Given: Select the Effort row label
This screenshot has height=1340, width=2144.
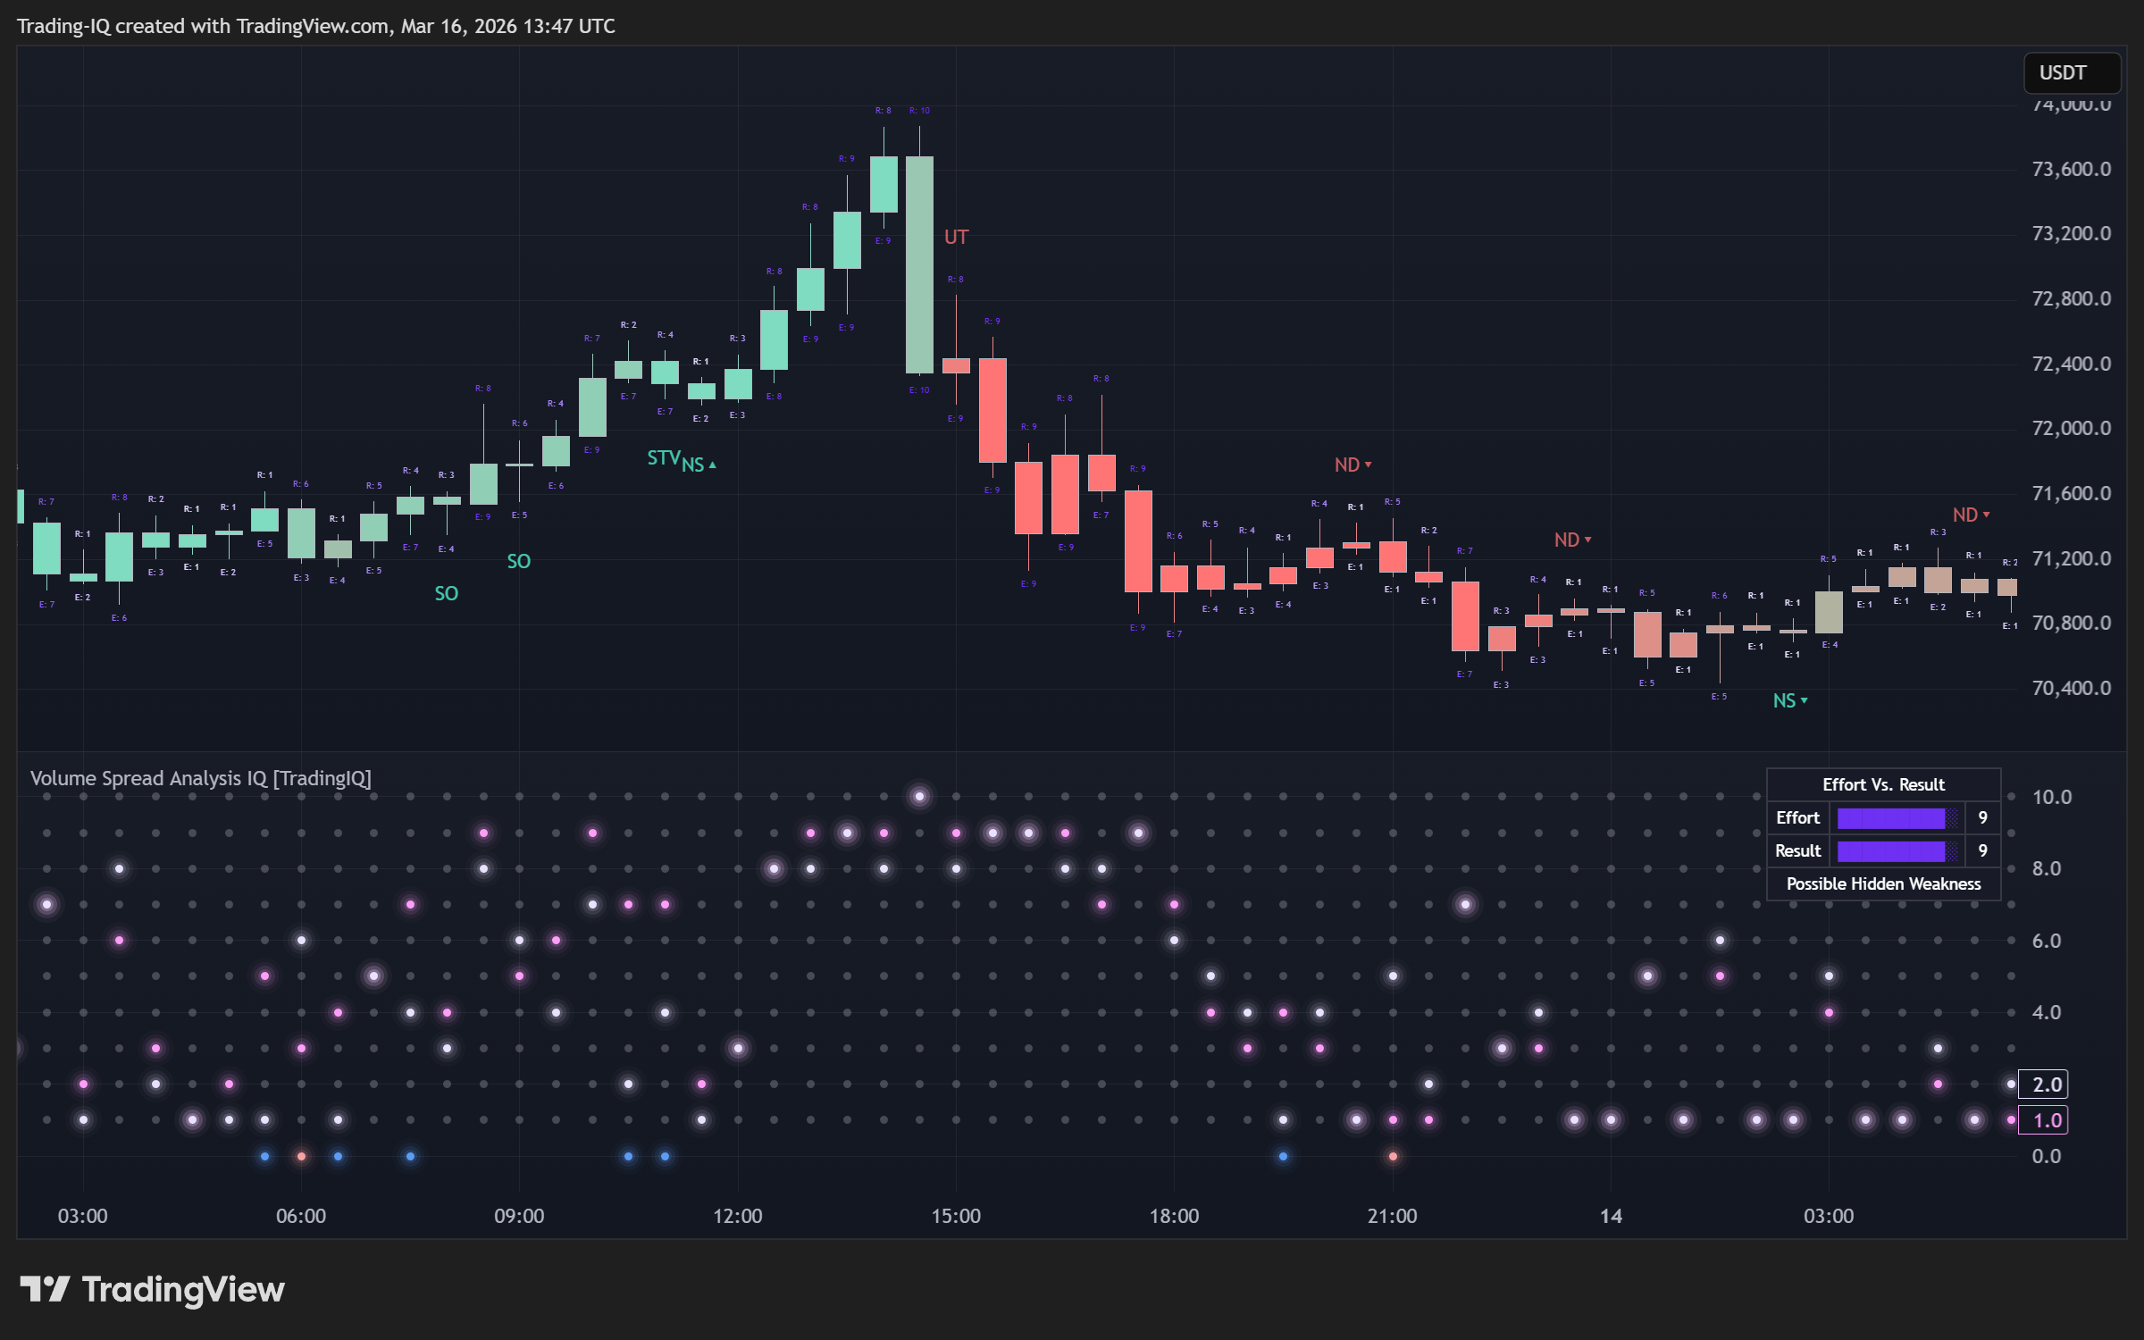Looking at the screenshot, I should pos(1797,817).
